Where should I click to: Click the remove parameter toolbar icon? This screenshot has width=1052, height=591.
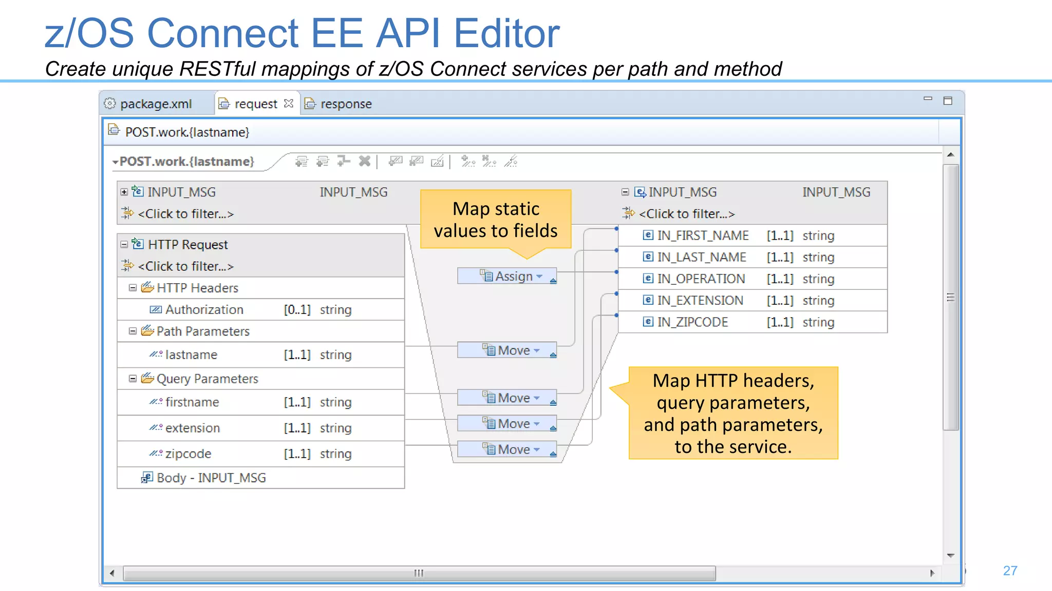489,161
